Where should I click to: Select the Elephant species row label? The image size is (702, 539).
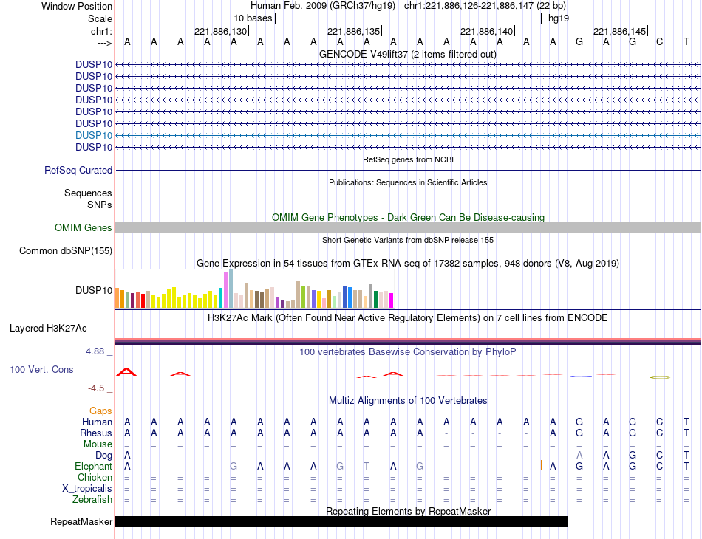click(94, 466)
